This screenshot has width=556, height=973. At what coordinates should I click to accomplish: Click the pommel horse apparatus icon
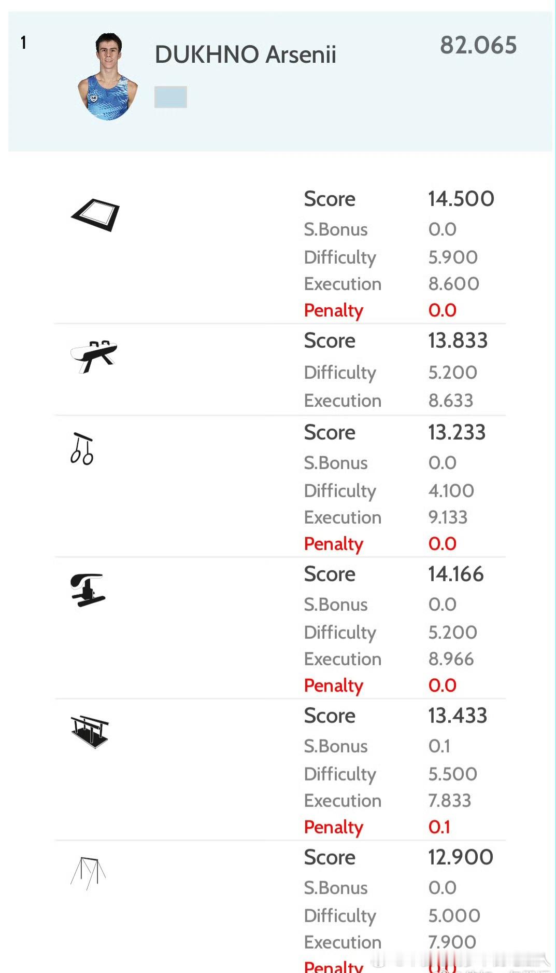point(94,357)
